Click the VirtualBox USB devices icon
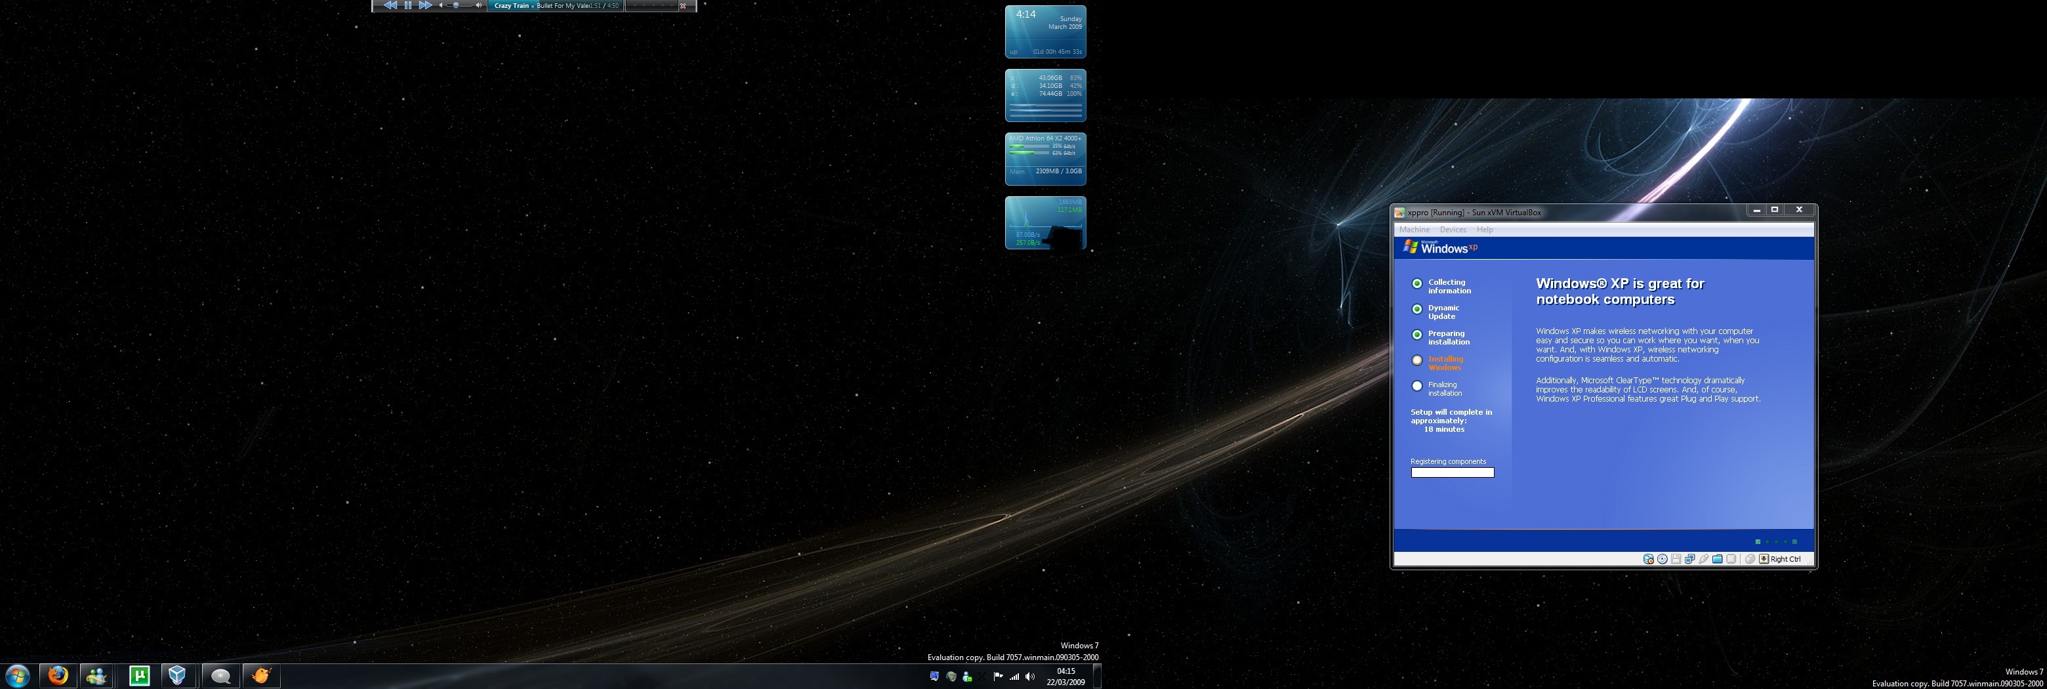This screenshot has width=2047, height=689. [x=1703, y=560]
